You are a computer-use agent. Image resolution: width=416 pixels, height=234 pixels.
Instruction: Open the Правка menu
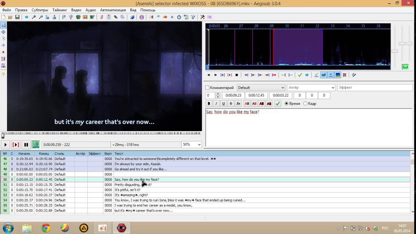(x=21, y=10)
